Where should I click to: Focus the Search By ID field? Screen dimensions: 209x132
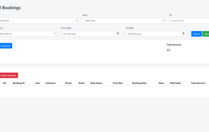coord(189,21)
